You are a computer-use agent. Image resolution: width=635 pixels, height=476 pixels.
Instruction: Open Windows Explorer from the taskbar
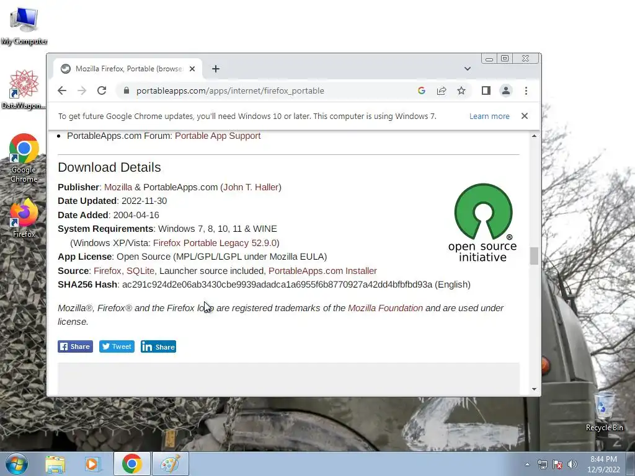[55, 464]
